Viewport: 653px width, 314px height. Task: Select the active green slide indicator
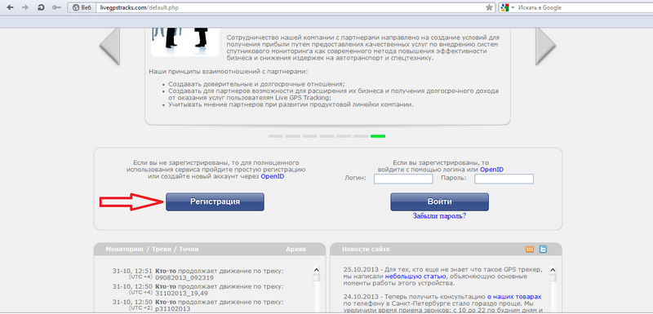pos(378,136)
